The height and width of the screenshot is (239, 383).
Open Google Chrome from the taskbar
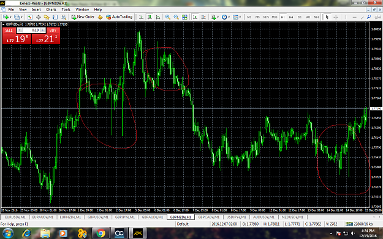pos(100,233)
